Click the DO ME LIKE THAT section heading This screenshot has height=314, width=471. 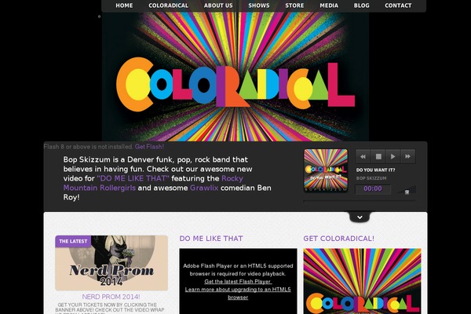[211, 239]
